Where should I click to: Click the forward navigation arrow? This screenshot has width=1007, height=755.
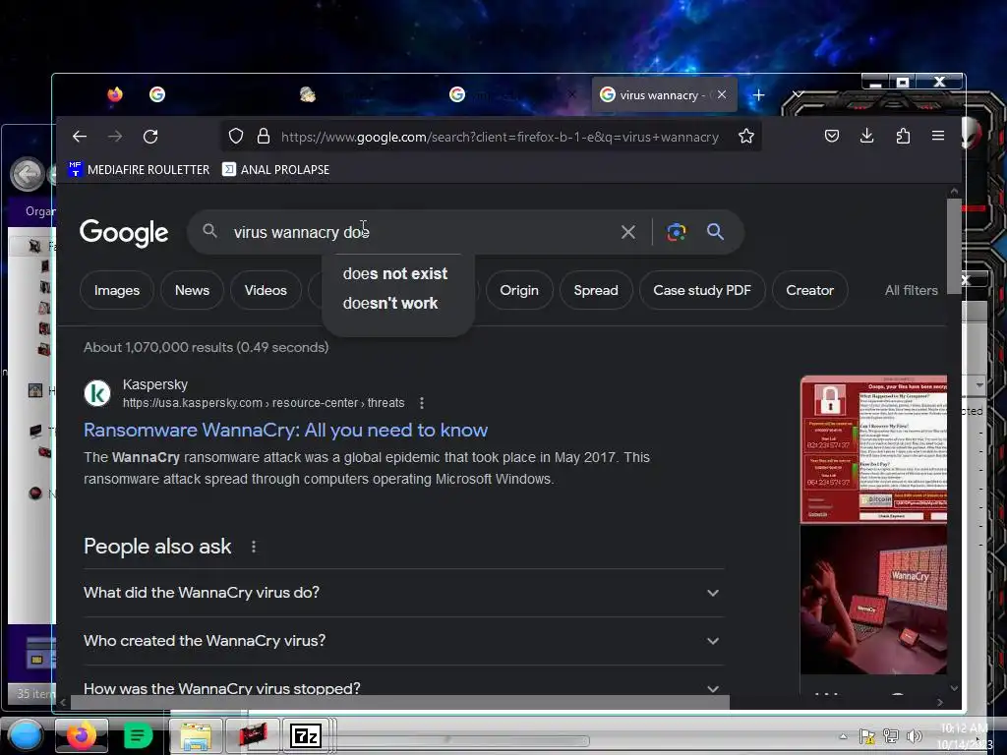pyautogui.click(x=115, y=136)
